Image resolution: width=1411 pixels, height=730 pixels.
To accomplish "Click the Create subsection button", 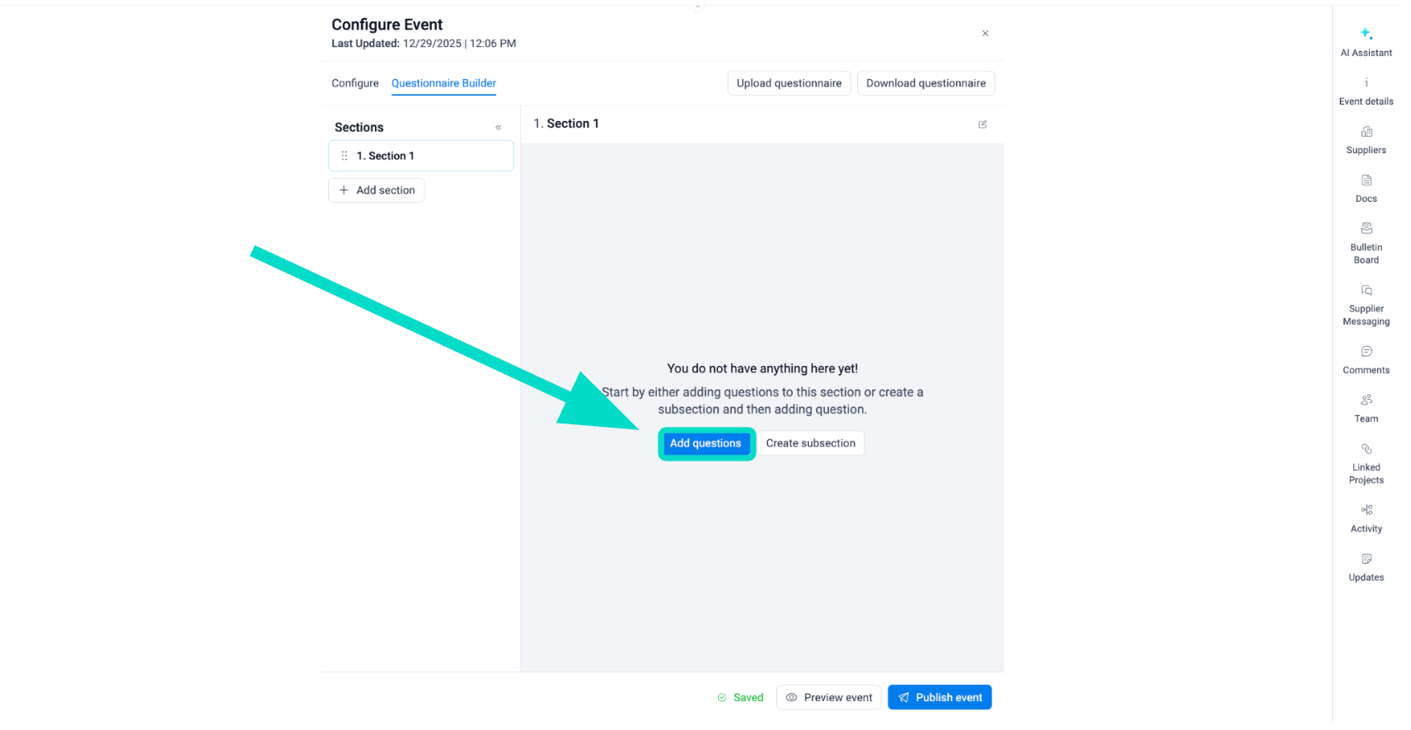I will coord(810,443).
